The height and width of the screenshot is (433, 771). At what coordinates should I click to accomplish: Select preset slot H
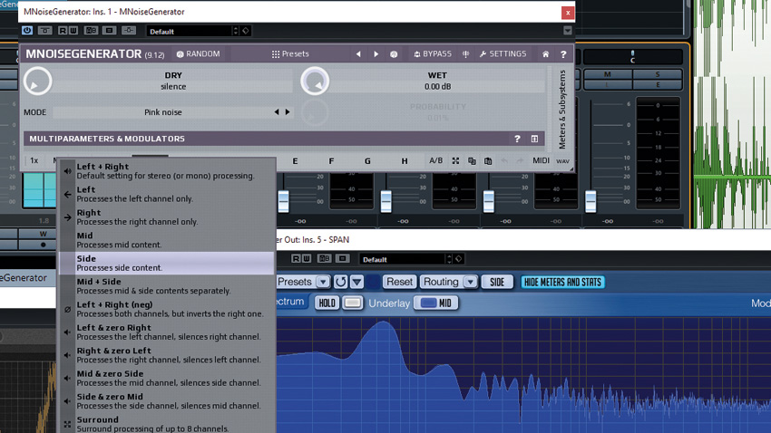pos(405,161)
